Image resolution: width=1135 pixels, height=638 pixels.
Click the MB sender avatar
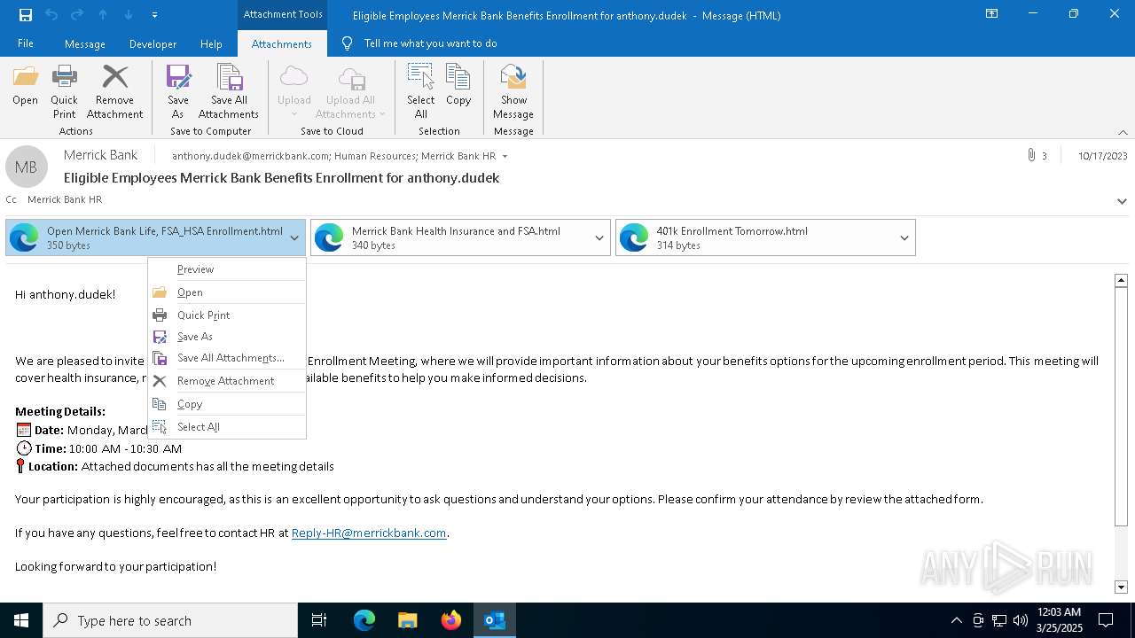[26, 167]
